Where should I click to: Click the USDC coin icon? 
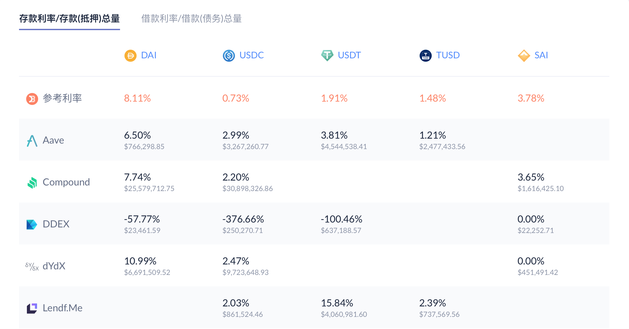tap(229, 56)
